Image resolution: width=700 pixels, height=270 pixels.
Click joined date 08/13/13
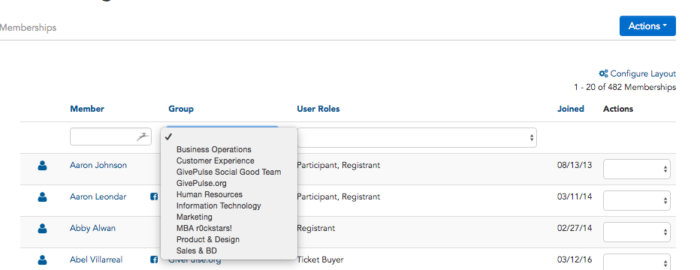click(x=575, y=165)
